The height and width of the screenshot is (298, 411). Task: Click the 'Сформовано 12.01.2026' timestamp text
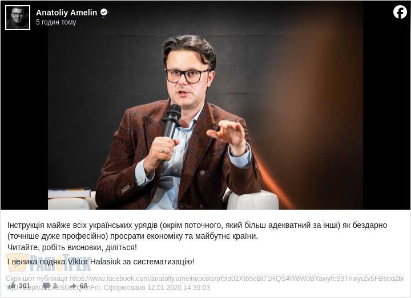(157, 288)
